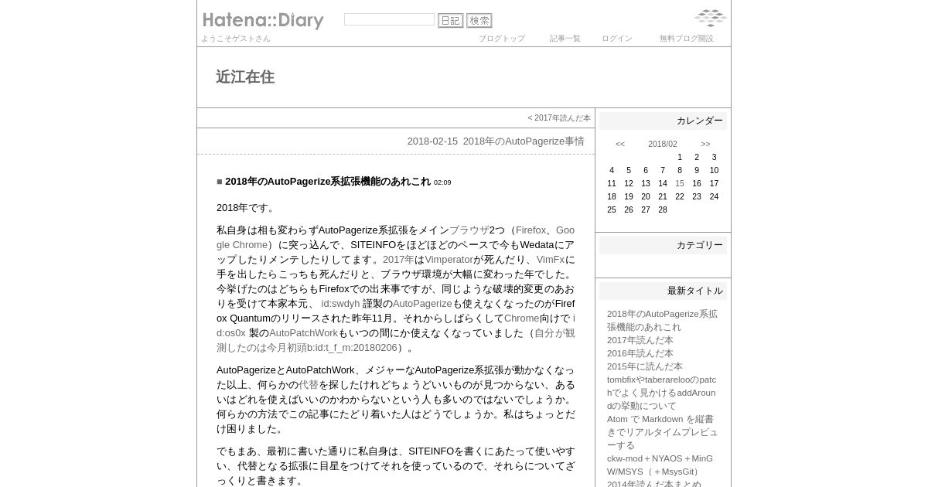This screenshot has height=487, width=928.
Task: Select calendar day 10
Action: (x=714, y=170)
